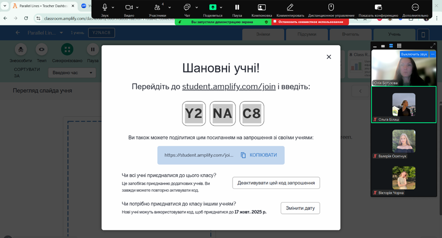Switch Zoom panel to grid gallery view
This screenshot has width=442, height=238.
(x=399, y=46)
